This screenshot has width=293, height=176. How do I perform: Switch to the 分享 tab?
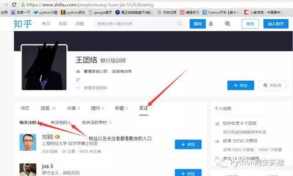(x=73, y=108)
